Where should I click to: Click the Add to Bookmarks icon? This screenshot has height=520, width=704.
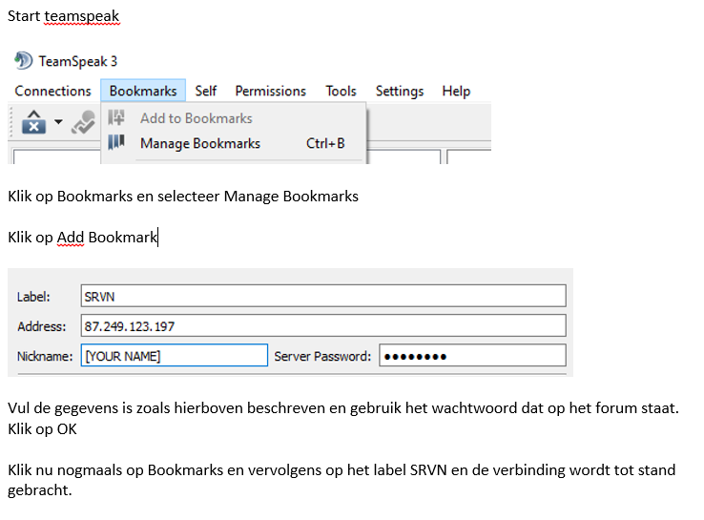(116, 117)
